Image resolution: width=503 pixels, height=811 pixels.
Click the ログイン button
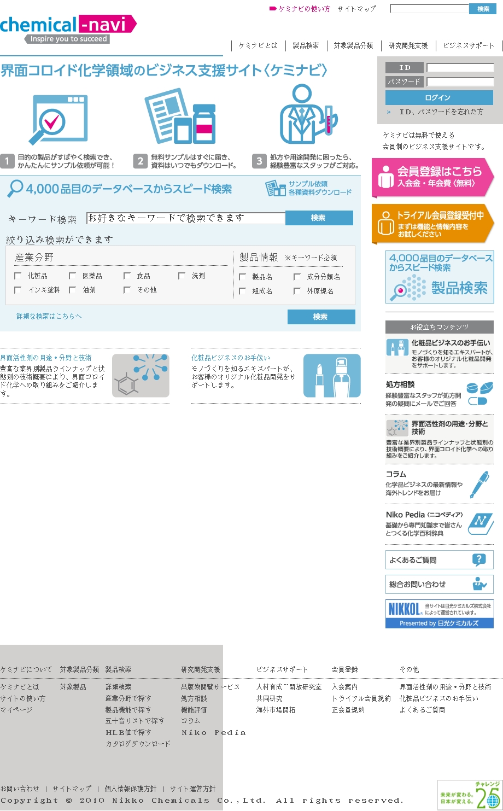(439, 97)
